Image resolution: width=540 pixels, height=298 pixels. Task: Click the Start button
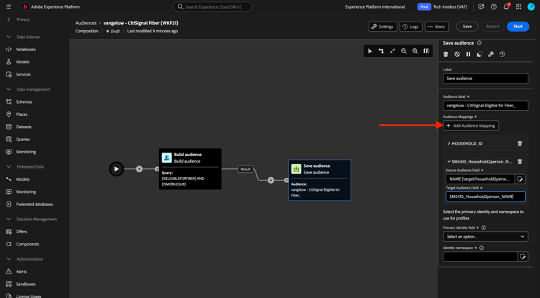(x=518, y=27)
